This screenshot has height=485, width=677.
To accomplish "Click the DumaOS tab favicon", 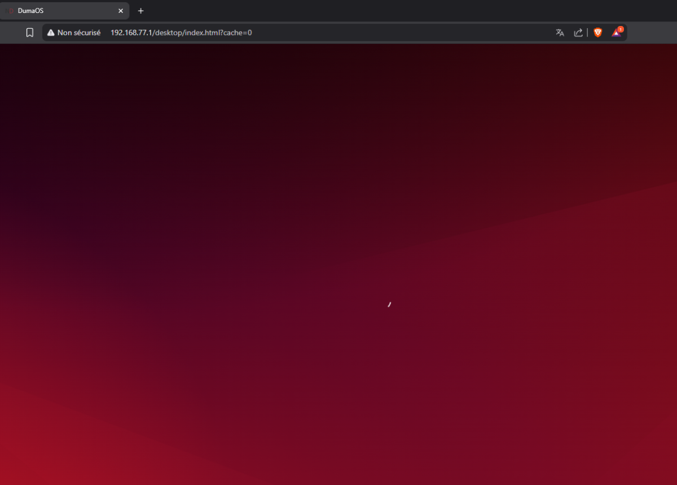I will pos(9,11).
